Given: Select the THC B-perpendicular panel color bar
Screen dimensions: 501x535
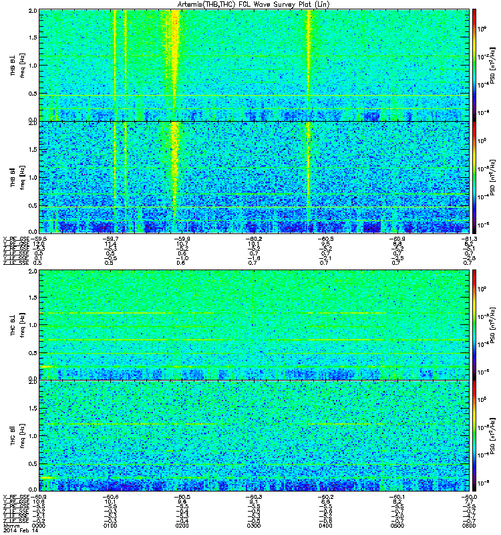Looking at the screenshot, I should point(474,324).
